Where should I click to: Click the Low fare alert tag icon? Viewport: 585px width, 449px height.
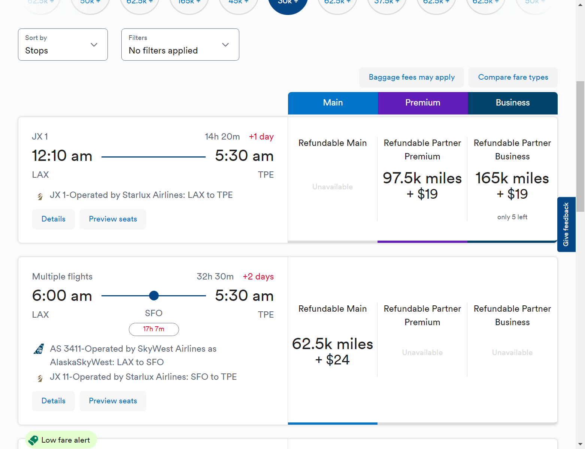(33, 440)
